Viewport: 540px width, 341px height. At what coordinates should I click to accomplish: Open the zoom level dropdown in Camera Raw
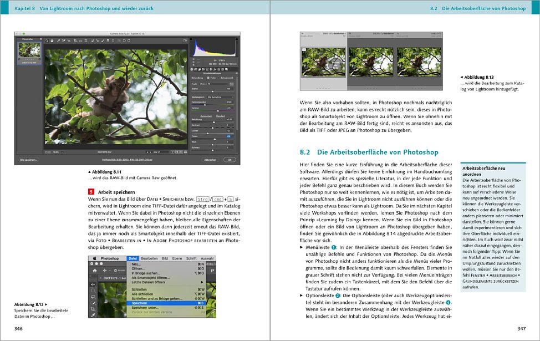62,152
